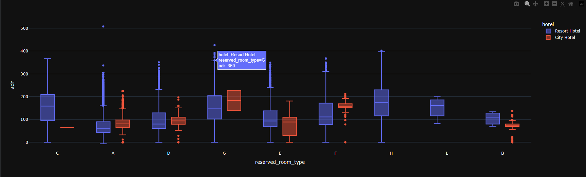Click the x-axis tick label D
Viewport: 586px width, 177px height.
(x=169, y=153)
